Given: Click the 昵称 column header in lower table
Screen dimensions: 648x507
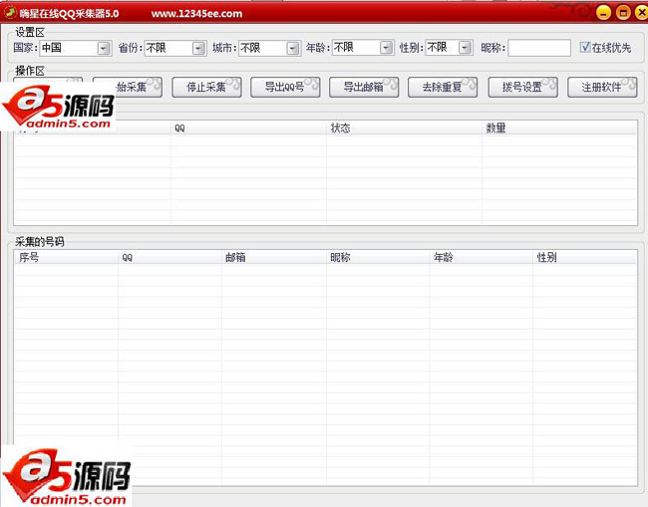Looking at the screenshot, I should coord(378,257).
